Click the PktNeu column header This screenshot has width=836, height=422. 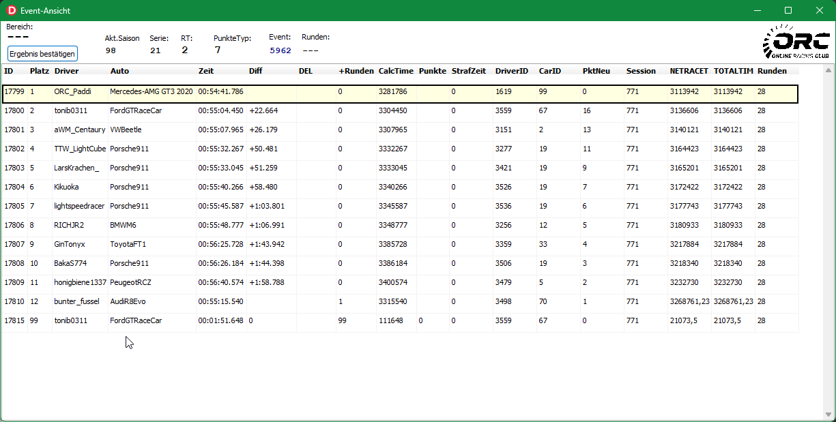(595, 71)
